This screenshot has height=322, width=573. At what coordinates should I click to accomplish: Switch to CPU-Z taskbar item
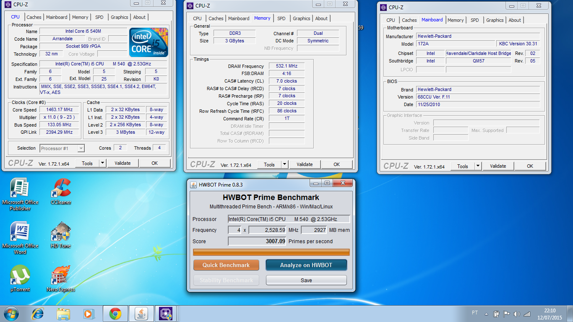166,314
